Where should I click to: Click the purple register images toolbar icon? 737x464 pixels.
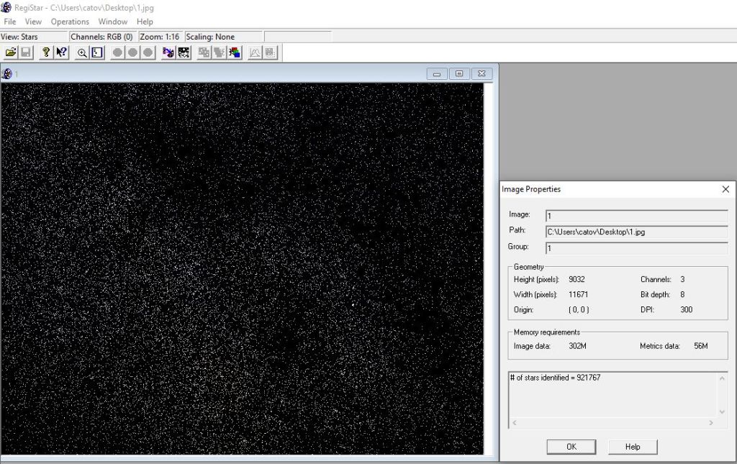pyautogui.click(x=168, y=53)
